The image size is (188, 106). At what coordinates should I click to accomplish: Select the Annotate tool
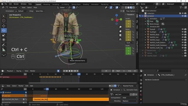pos(4,45)
